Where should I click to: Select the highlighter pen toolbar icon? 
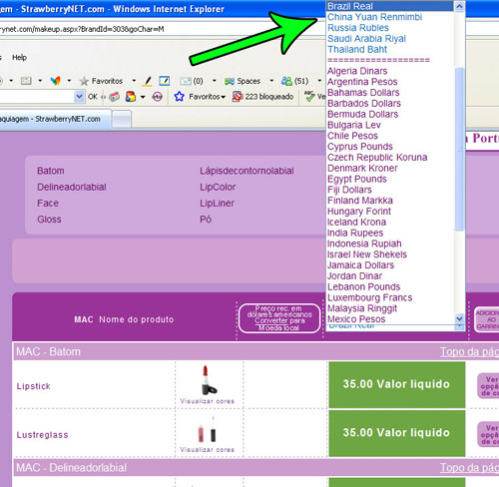(148, 81)
